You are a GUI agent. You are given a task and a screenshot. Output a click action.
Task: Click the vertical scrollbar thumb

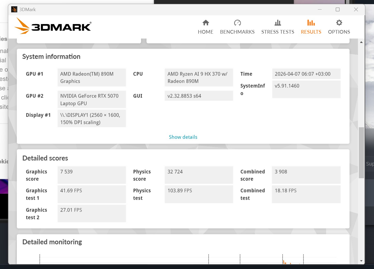(x=361, y=153)
